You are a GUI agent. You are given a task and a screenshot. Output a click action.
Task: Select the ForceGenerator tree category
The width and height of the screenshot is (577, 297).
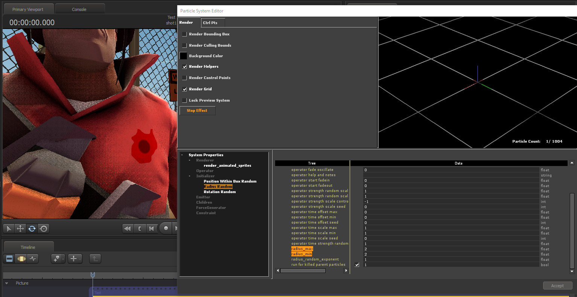pyautogui.click(x=211, y=208)
